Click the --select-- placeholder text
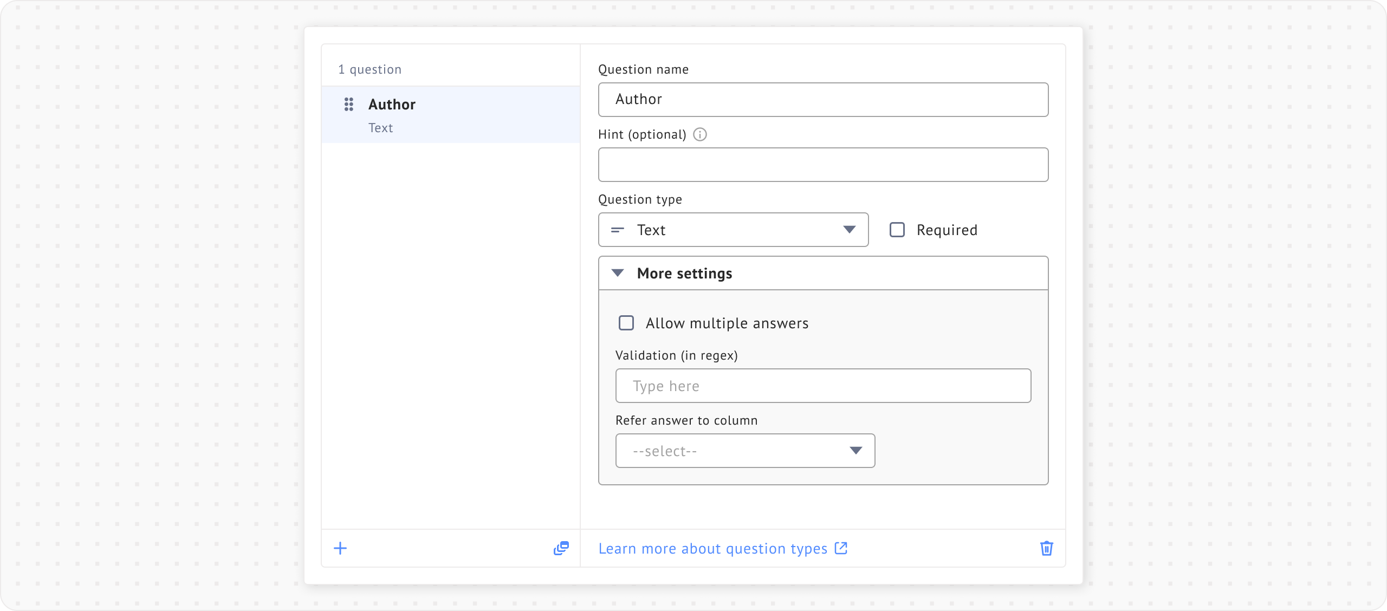 pos(665,451)
